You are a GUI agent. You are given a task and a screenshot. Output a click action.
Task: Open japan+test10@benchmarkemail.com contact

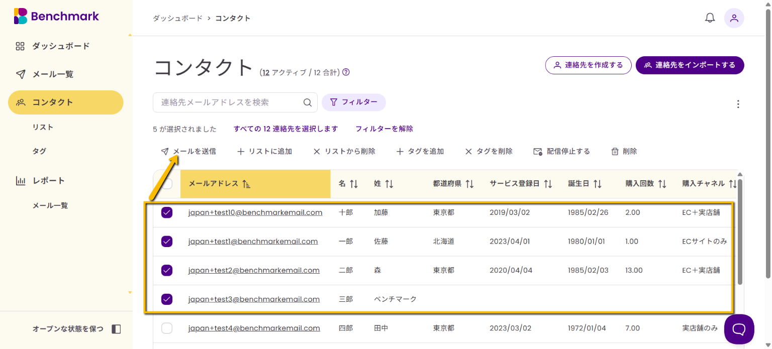[255, 212]
